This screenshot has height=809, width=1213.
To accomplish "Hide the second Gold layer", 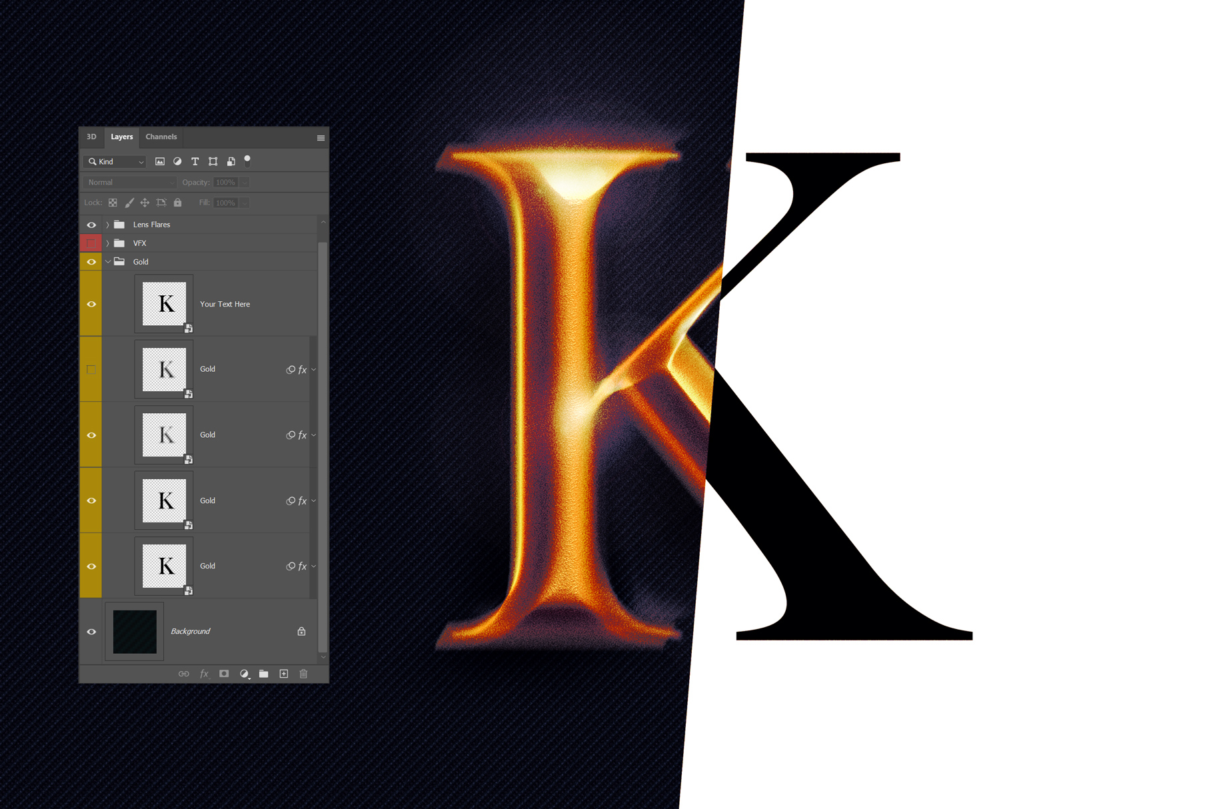I will coord(91,435).
